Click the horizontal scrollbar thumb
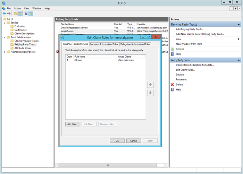243x174 pixels. click(108, 165)
